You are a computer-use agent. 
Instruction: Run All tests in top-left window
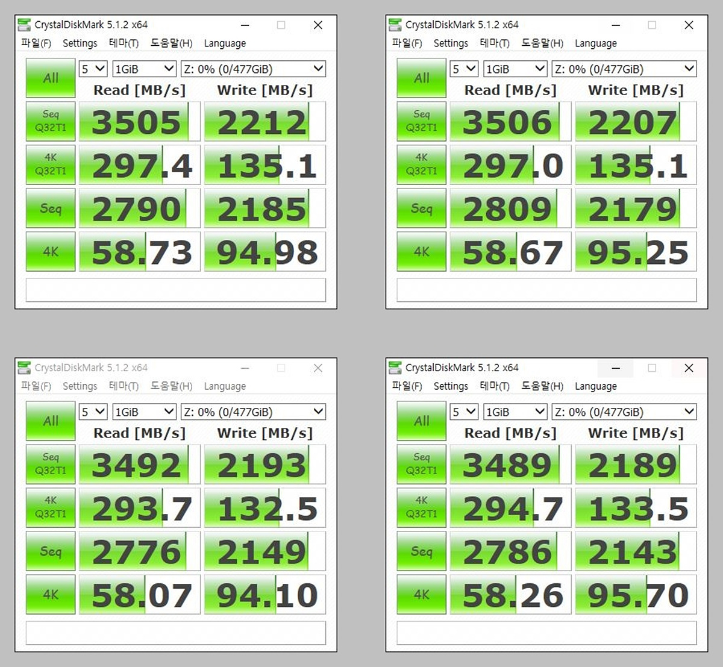tap(51, 78)
